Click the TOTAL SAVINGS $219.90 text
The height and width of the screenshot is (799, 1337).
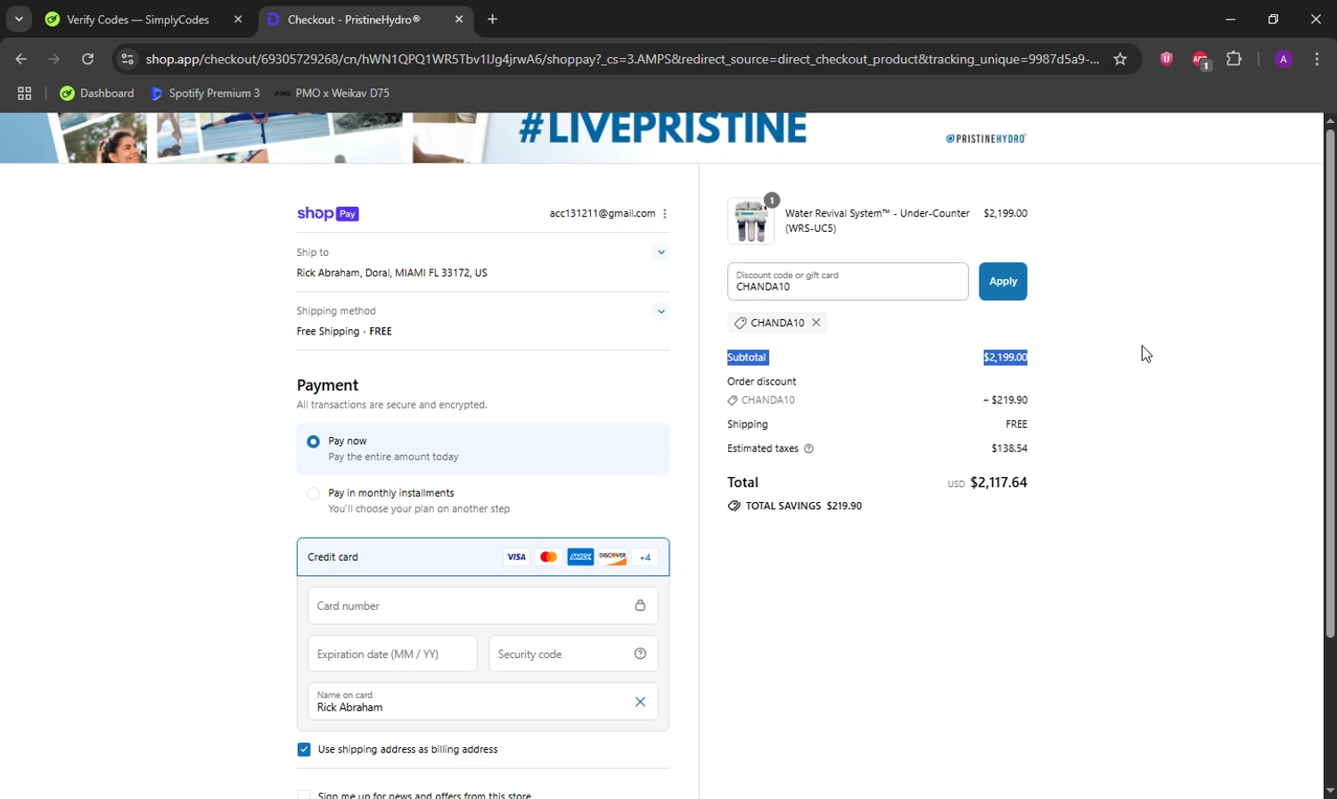(x=795, y=506)
